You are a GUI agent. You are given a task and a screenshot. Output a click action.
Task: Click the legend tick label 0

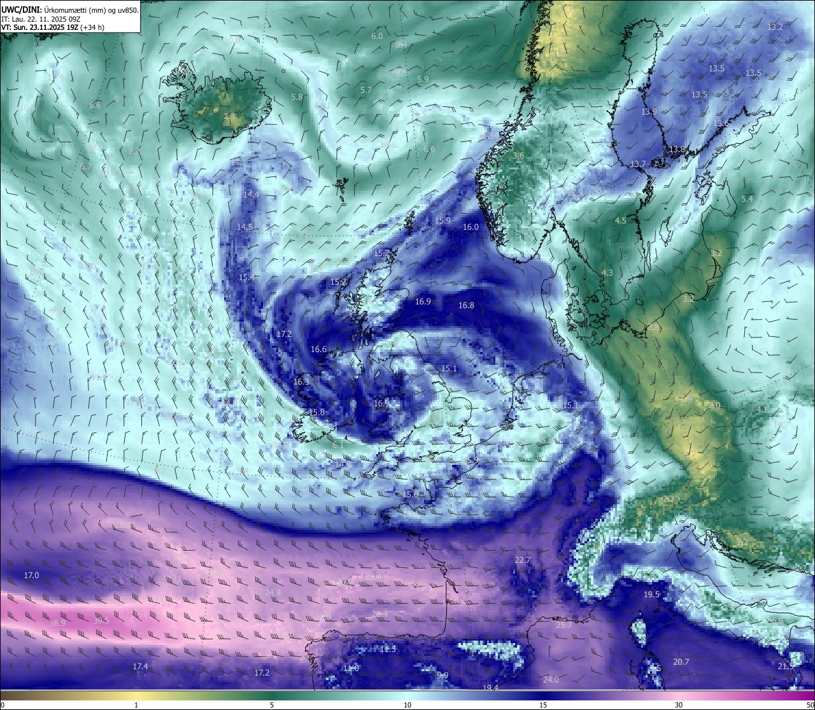(2, 705)
